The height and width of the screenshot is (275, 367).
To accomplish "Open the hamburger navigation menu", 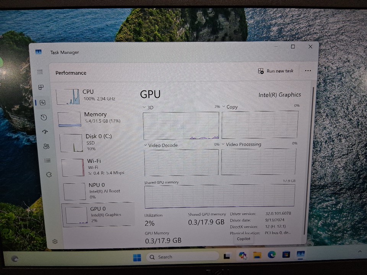I will coord(40,72).
